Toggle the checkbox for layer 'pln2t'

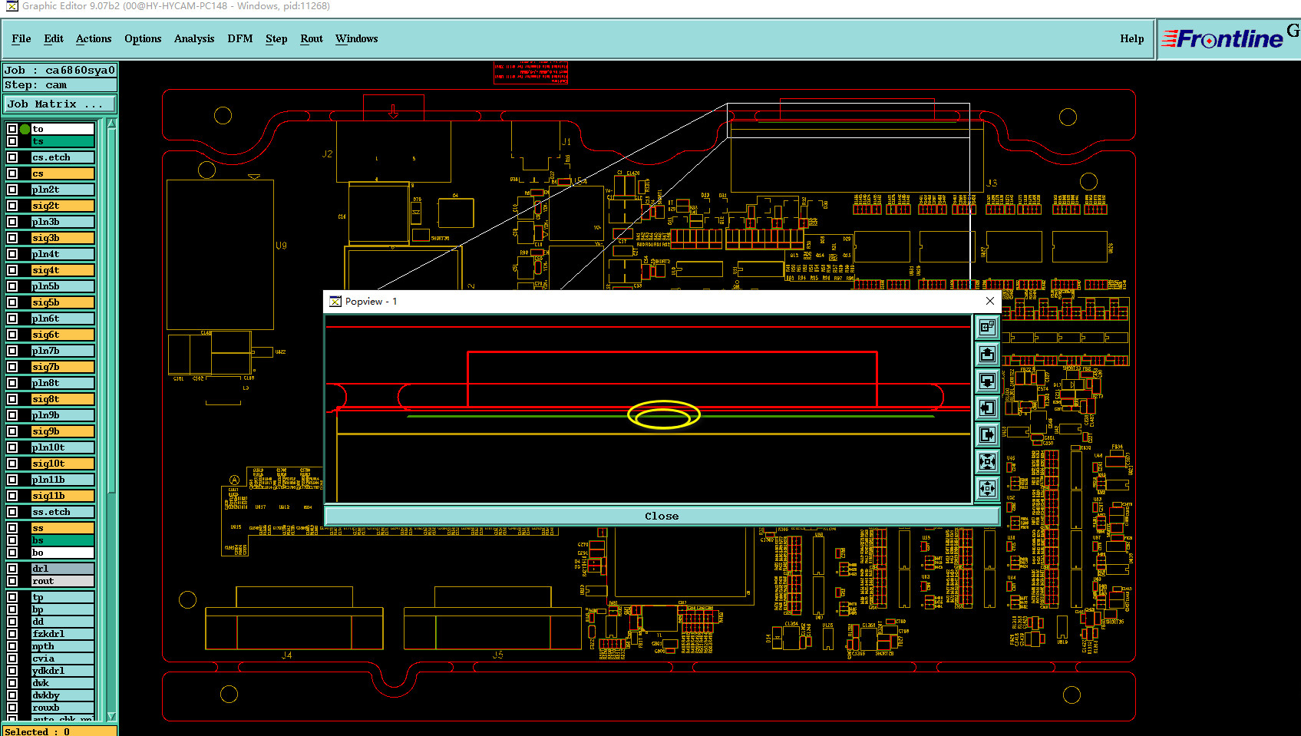[12, 190]
